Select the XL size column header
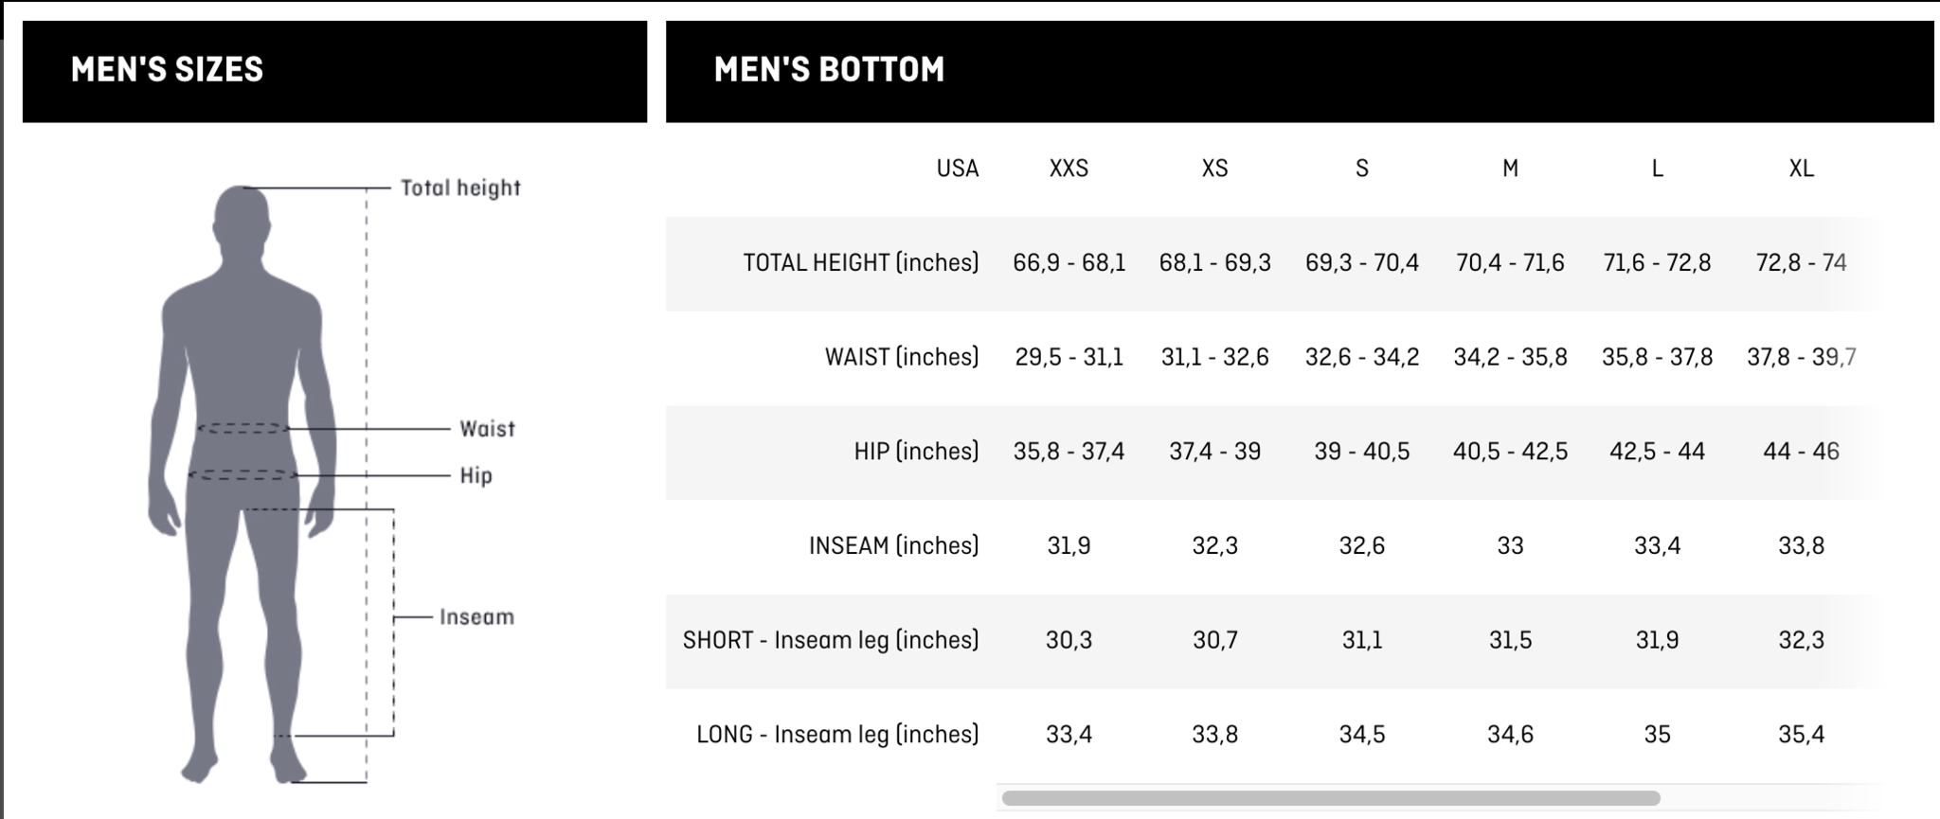 coord(1801,169)
